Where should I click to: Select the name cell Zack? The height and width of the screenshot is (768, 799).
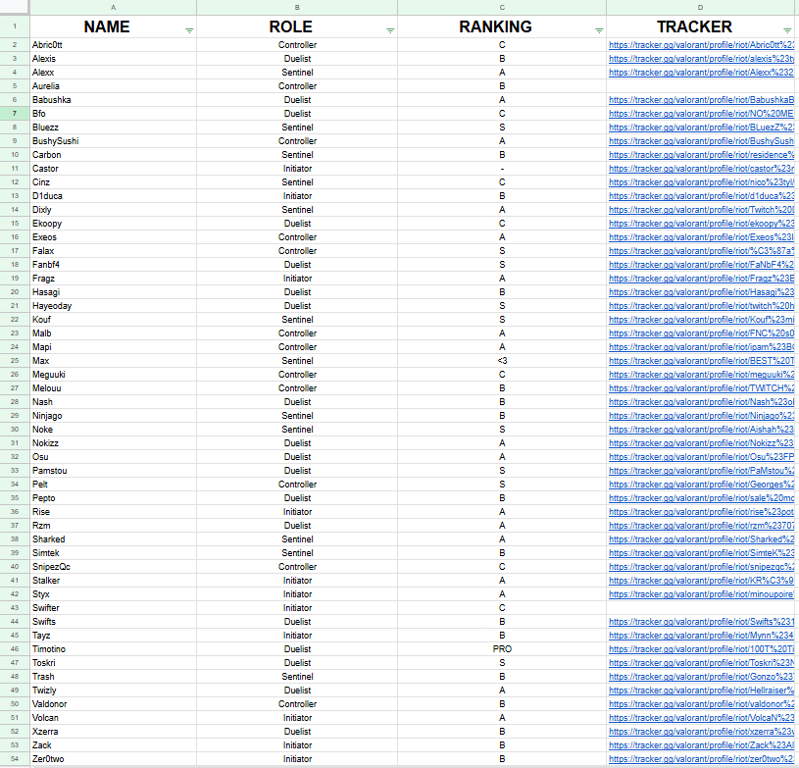(x=113, y=745)
